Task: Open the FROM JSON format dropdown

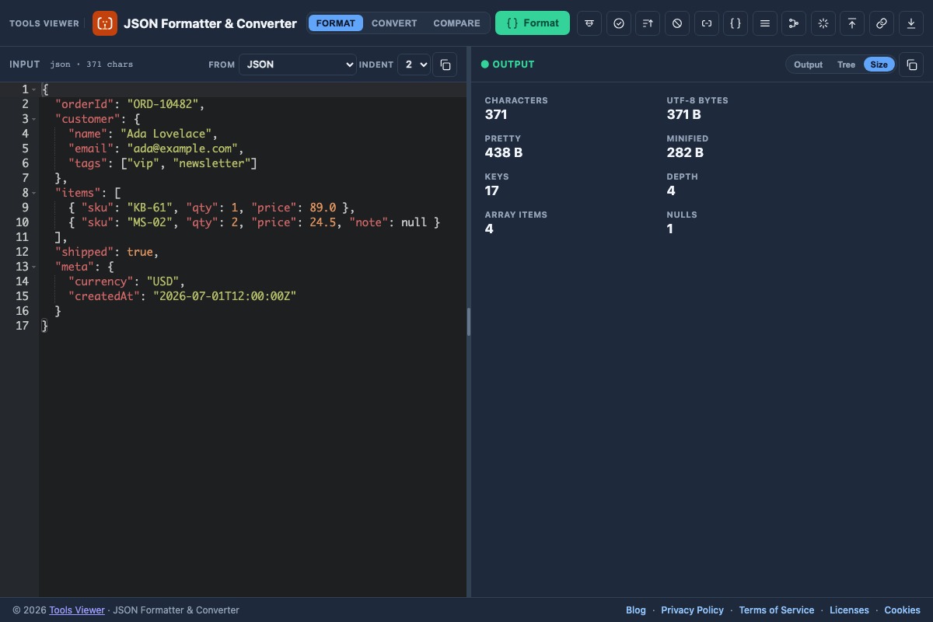Action: [x=298, y=65]
